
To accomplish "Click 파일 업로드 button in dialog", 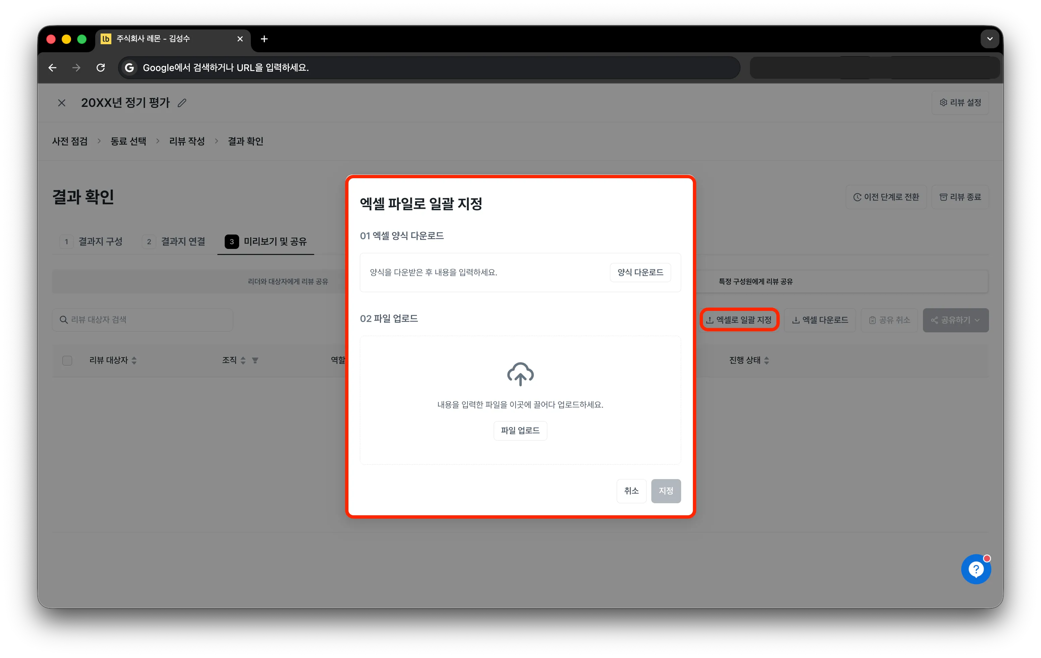I will (x=520, y=431).
